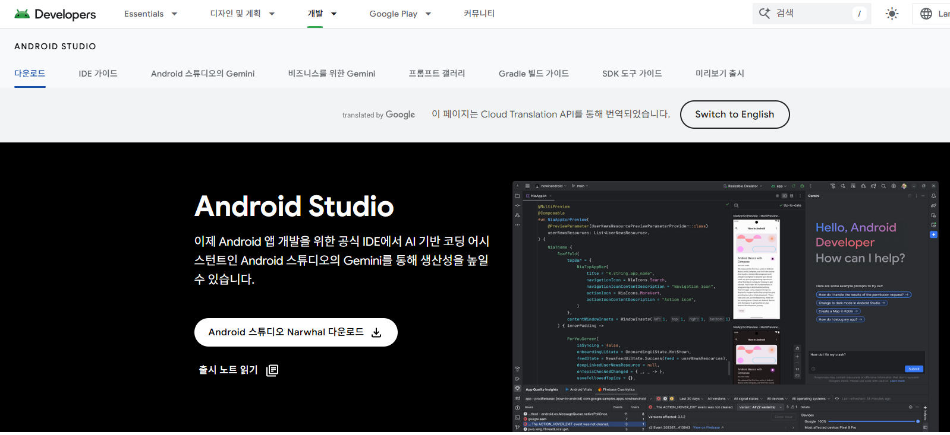Open the 커뮤니티 page

(x=479, y=14)
